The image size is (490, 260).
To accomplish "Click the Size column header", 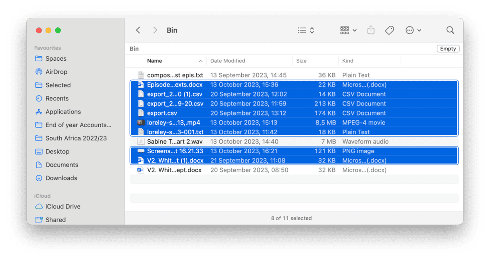I will 301,61.
